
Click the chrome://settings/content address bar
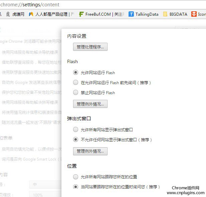click(x=103, y=5)
